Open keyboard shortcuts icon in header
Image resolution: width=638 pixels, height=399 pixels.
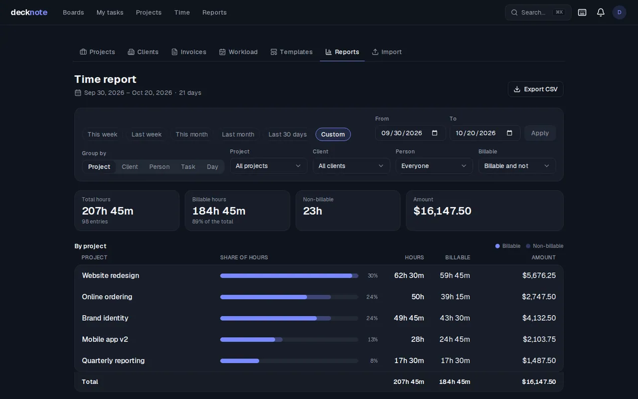[582, 12]
